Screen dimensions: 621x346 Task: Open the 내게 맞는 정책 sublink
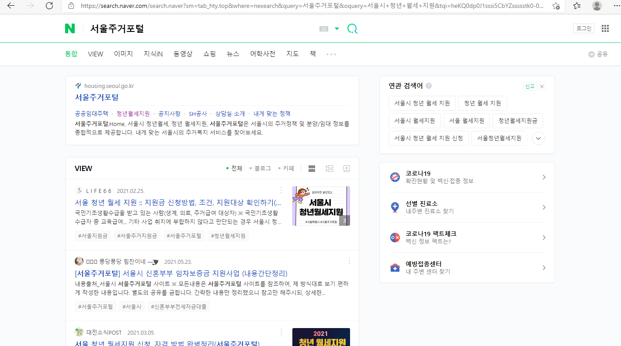coord(272,113)
